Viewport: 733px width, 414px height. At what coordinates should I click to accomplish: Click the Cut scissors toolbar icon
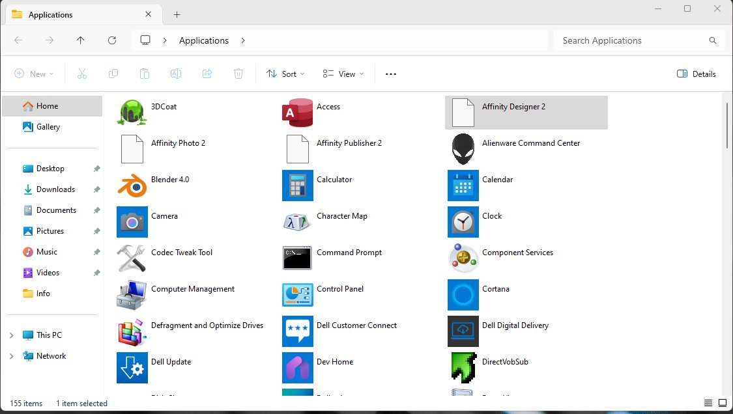82,74
